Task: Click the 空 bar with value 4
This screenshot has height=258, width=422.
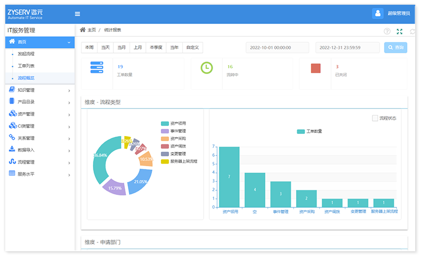Action: click(x=255, y=190)
